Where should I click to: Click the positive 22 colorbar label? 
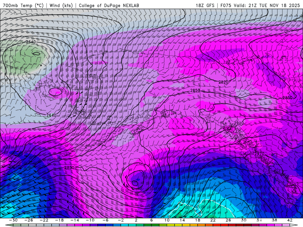pyautogui.click(x=213, y=220)
